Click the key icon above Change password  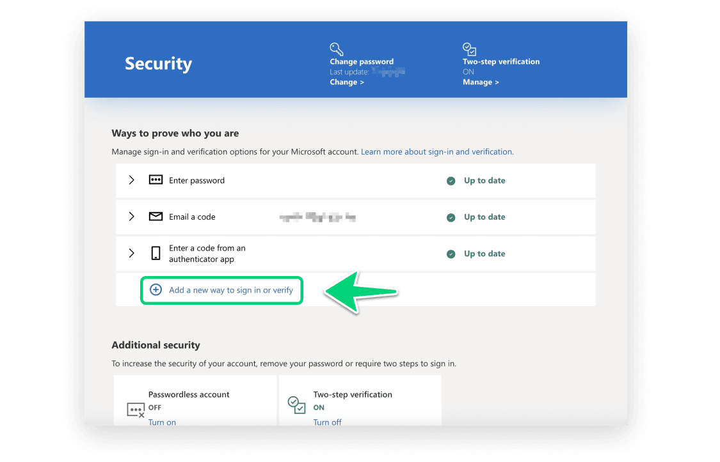337,49
